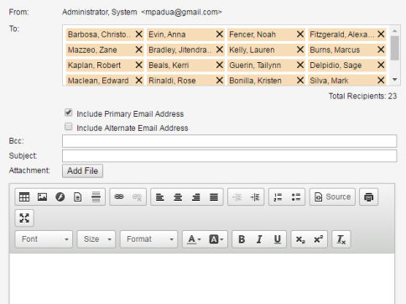Uncheck Include Primary Email Address
Screen dimensions: 406x304
[x=69, y=113]
